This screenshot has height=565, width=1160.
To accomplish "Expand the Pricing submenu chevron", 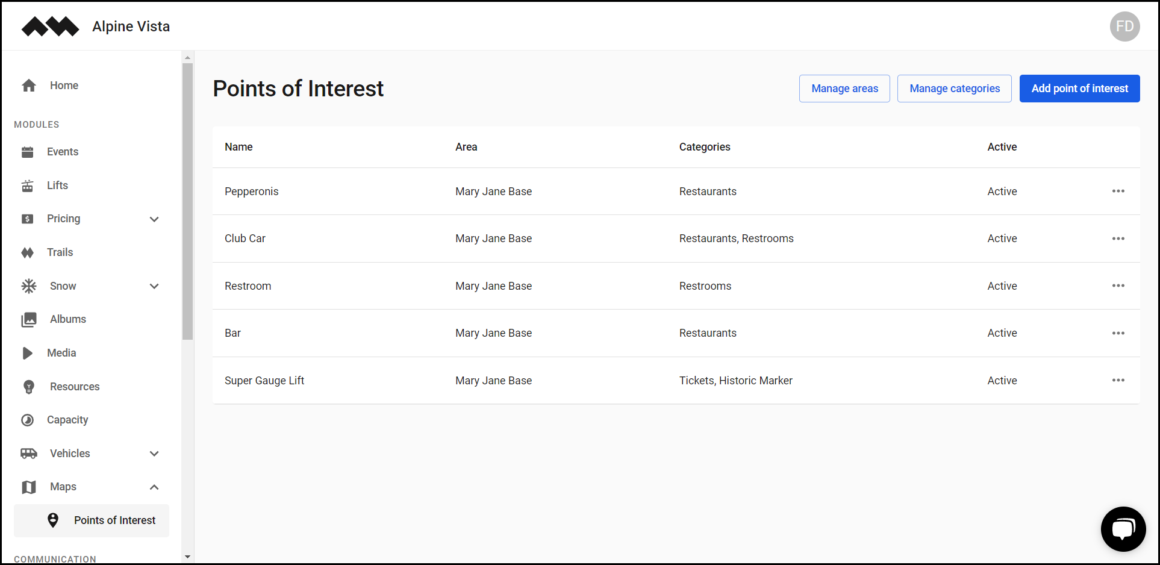I will coord(154,219).
